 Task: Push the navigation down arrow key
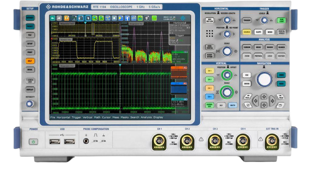coord(264,105)
